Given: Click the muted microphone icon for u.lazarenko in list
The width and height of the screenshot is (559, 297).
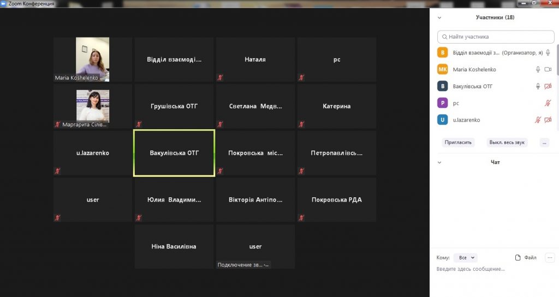Looking at the screenshot, I should coord(538,120).
